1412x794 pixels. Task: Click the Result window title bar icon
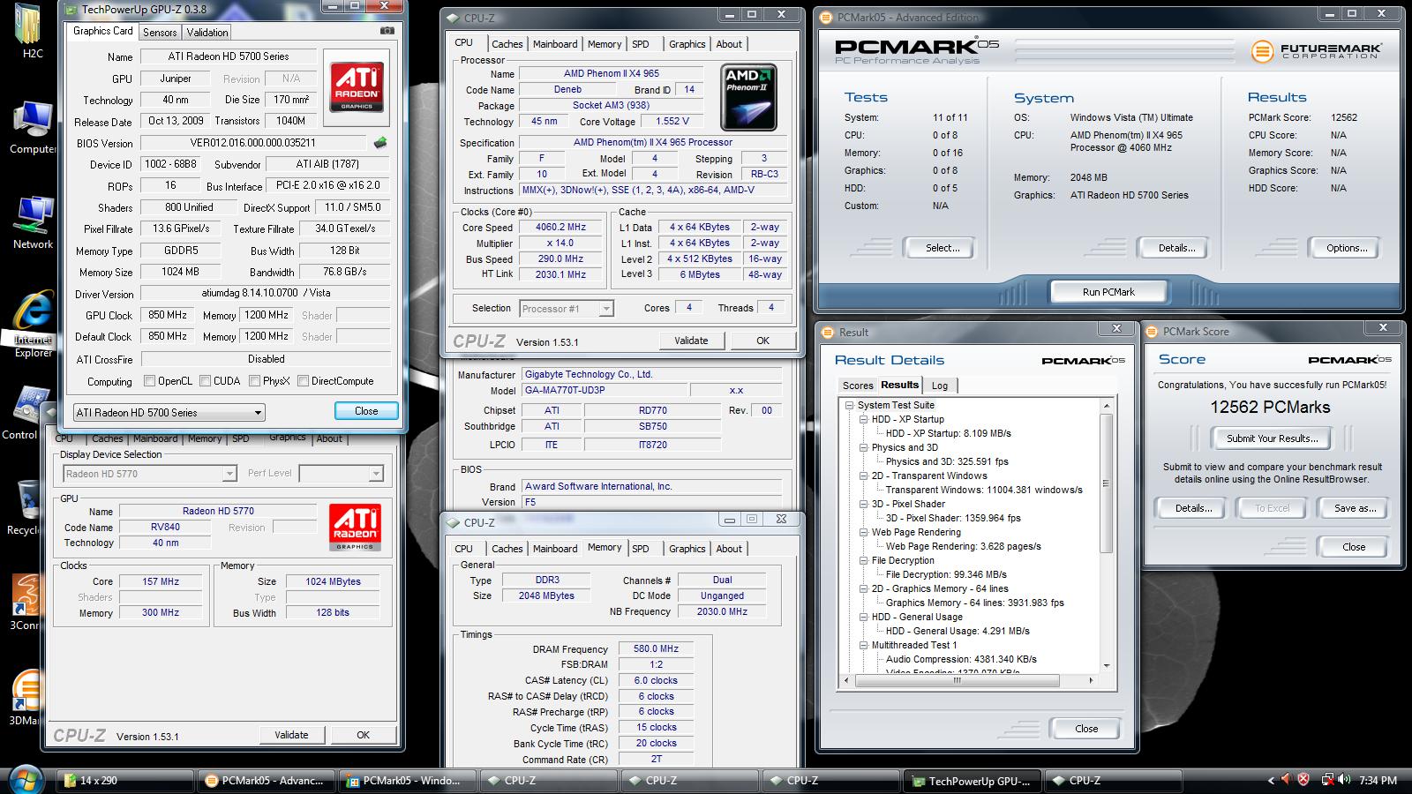[828, 332]
